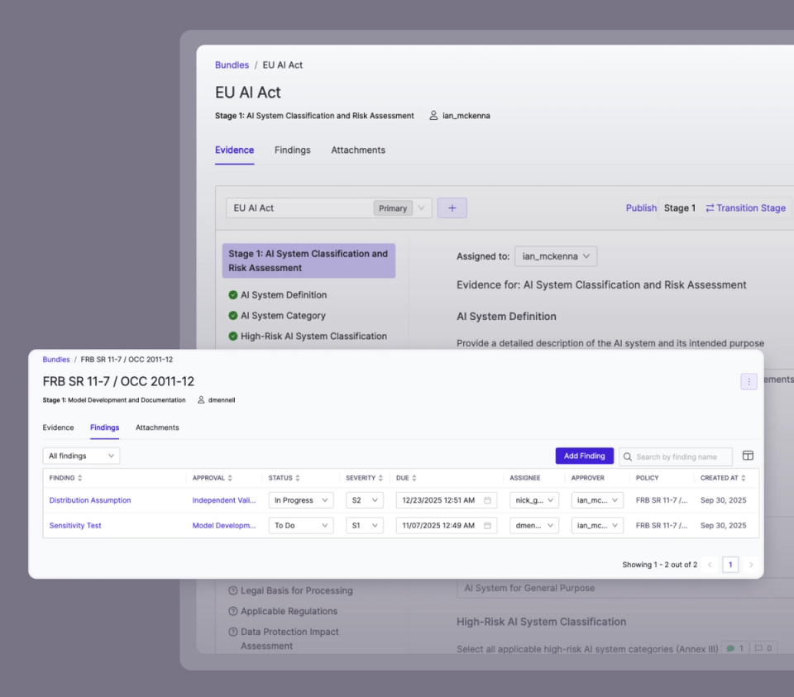Click question icon beside Legal Basis for Processing

(x=233, y=590)
